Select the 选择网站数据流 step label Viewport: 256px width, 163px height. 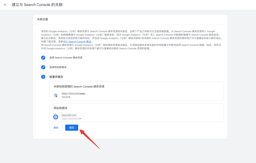[x=58, y=67]
